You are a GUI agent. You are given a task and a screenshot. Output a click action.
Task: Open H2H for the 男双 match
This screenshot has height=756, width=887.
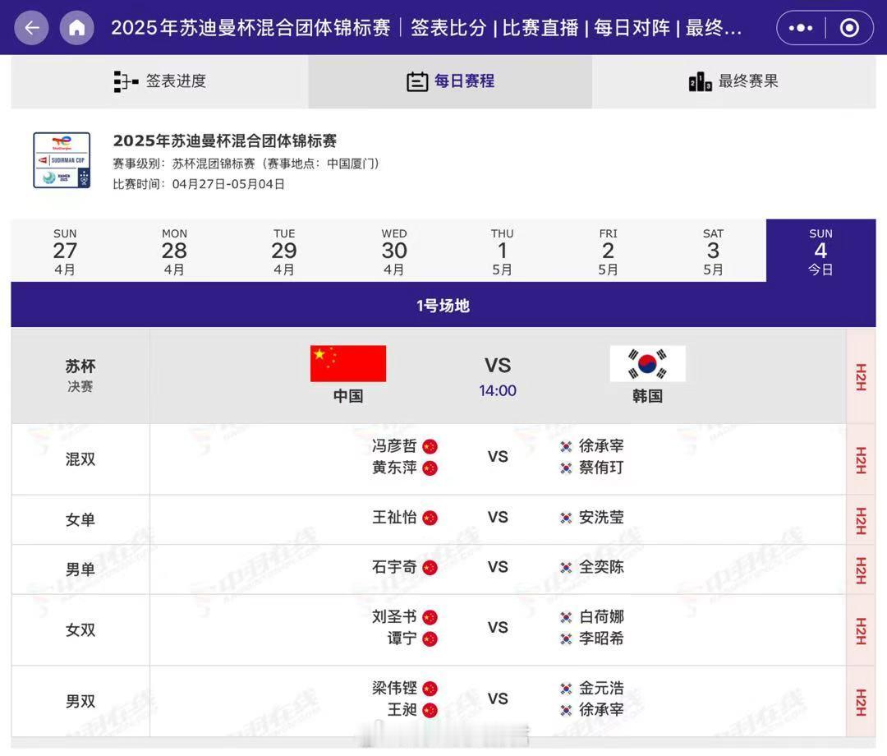click(861, 702)
